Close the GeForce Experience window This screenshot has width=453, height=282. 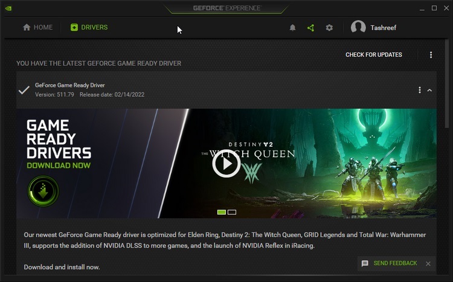446,8
